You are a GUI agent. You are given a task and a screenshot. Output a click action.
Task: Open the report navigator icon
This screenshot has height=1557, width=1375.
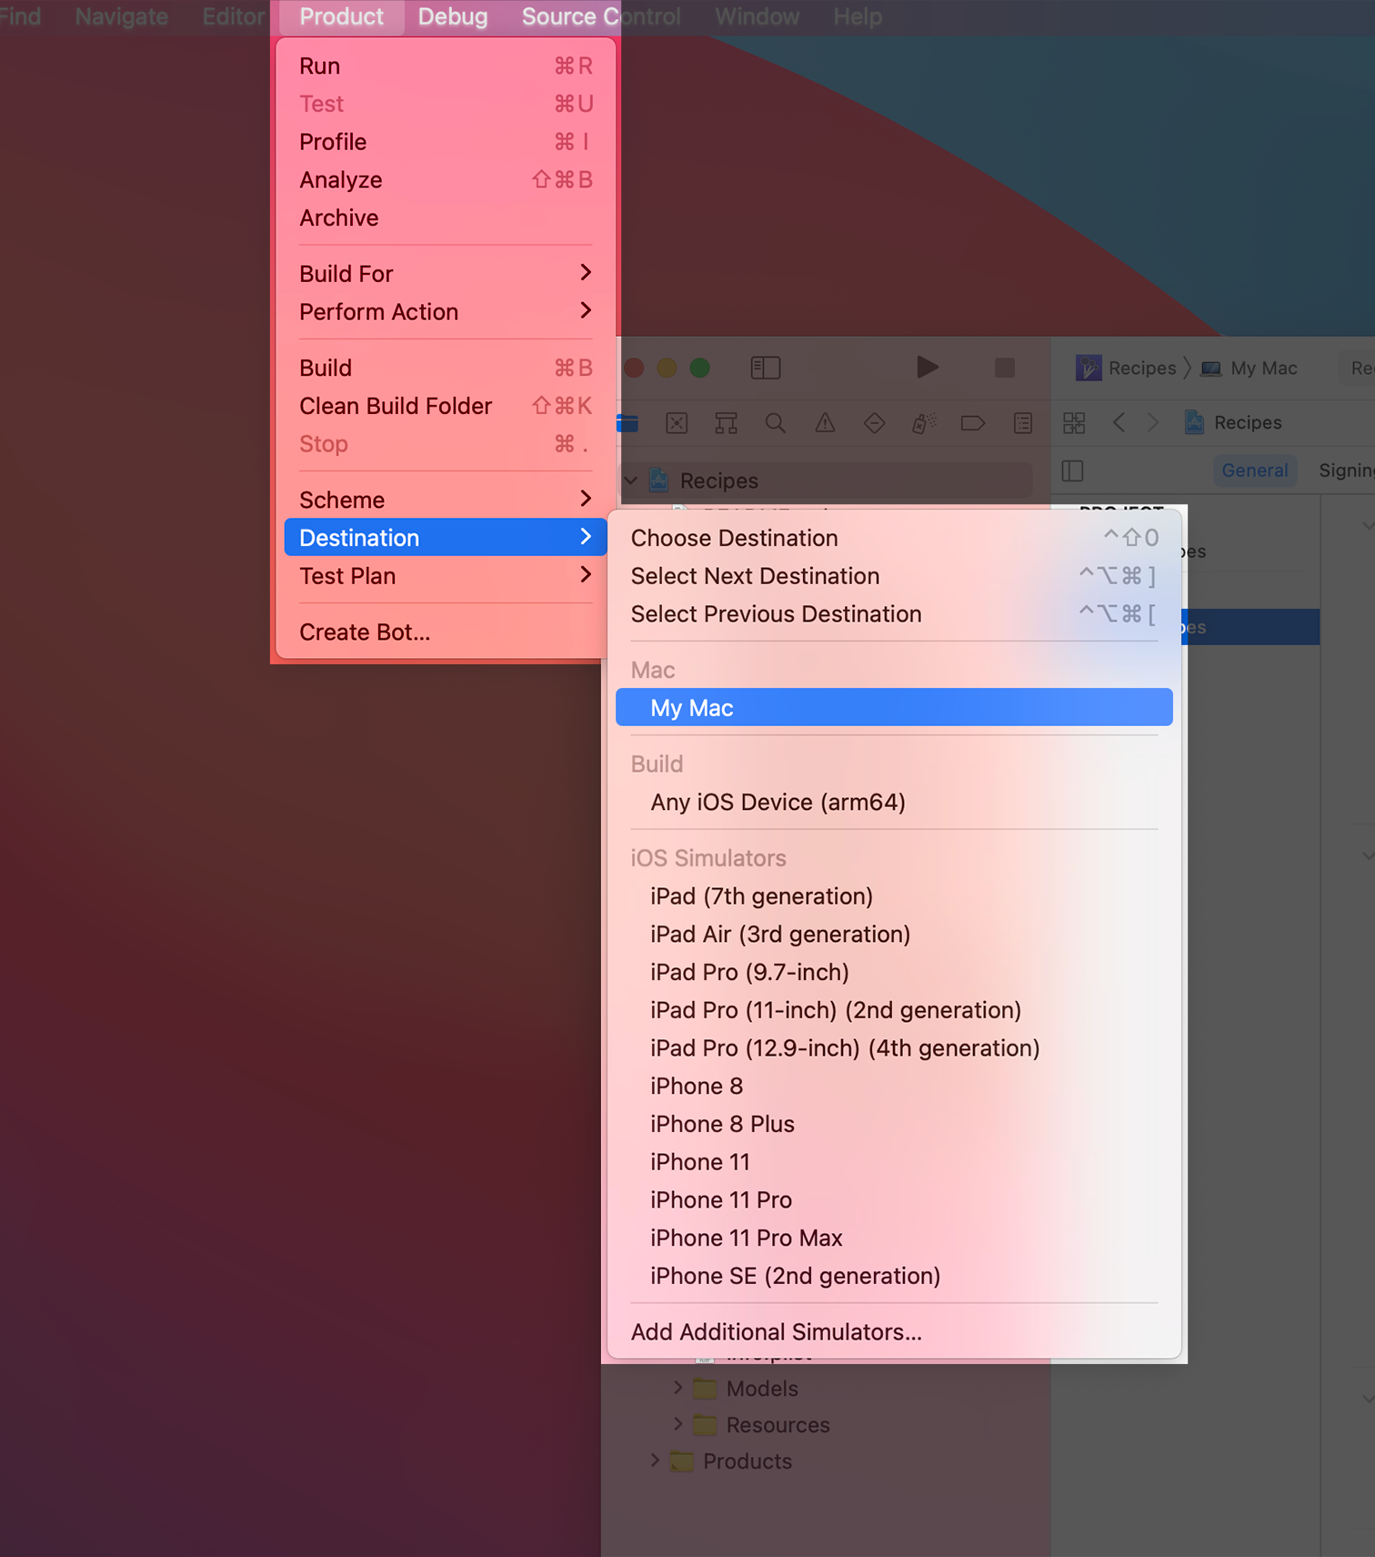point(1022,423)
